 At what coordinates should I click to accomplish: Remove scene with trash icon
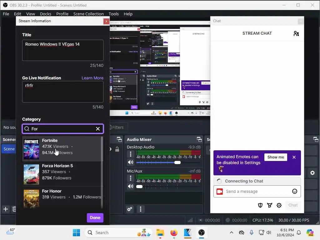[14, 209]
